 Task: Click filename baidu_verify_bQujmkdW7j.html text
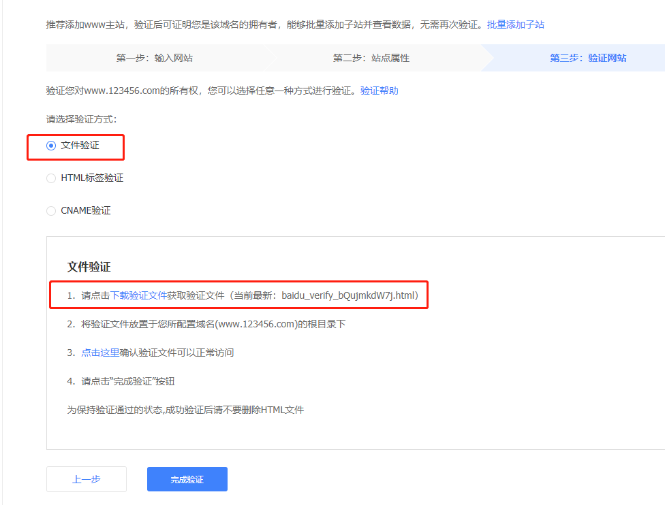347,295
